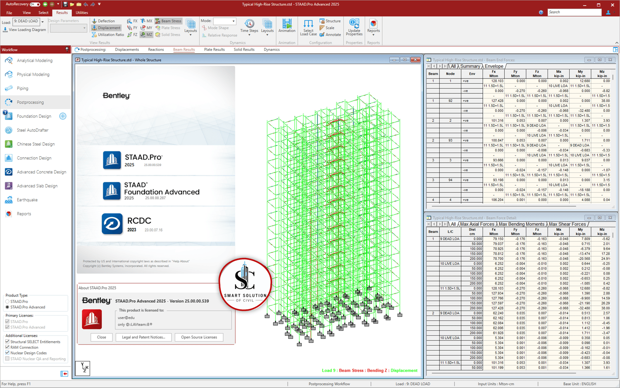Viewport: 620px width, 388px height.
Task: Open Foundation Design workflow
Action: click(34, 116)
